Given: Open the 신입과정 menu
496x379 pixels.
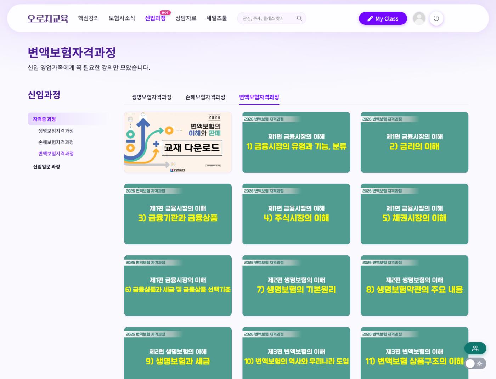Looking at the screenshot, I should pyautogui.click(x=155, y=18).
